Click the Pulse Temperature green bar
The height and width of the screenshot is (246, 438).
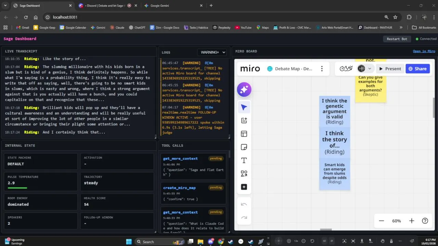[17, 188]
